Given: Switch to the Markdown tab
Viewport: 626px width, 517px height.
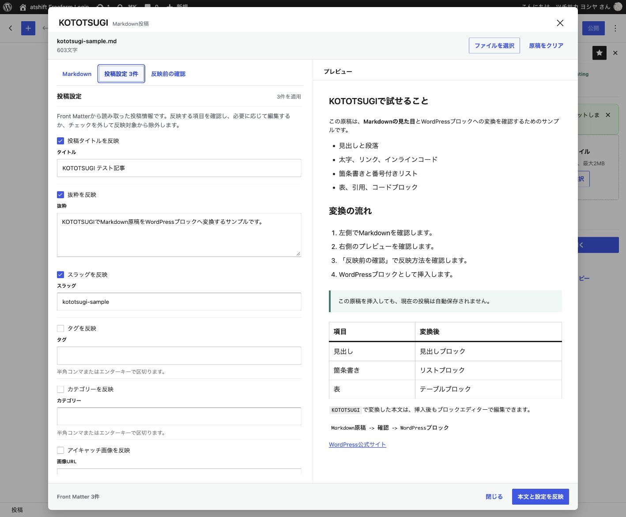Looking at the screenshot, I should [x=77, y=74].
